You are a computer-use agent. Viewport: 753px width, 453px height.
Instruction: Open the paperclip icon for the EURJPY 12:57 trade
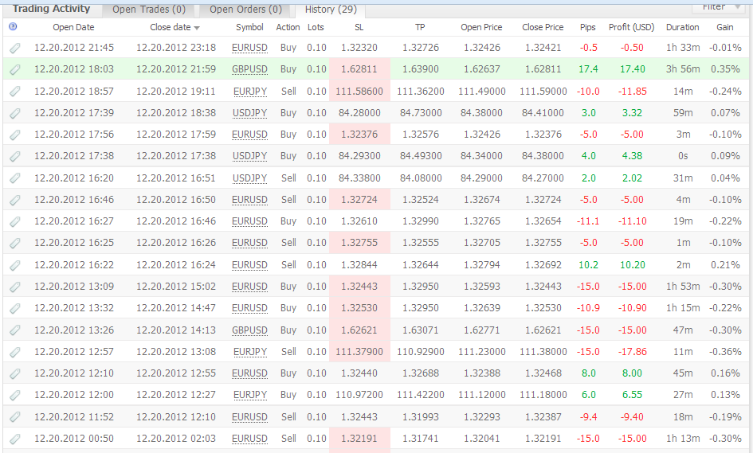15,352
